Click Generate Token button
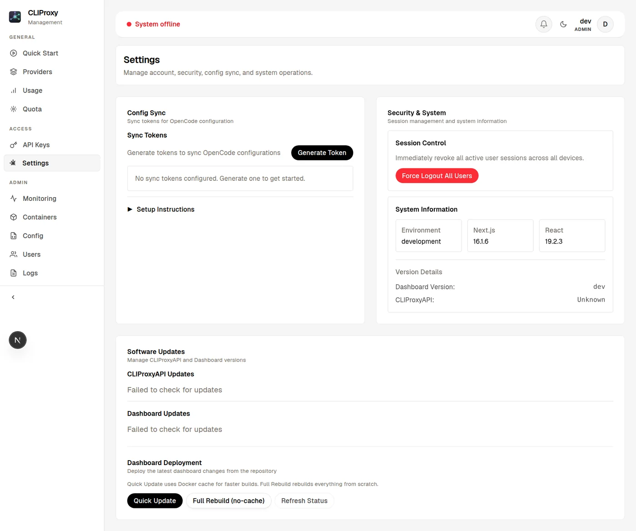Image resolution: width=636 pixels, height=531 pixels. (322, 153)
